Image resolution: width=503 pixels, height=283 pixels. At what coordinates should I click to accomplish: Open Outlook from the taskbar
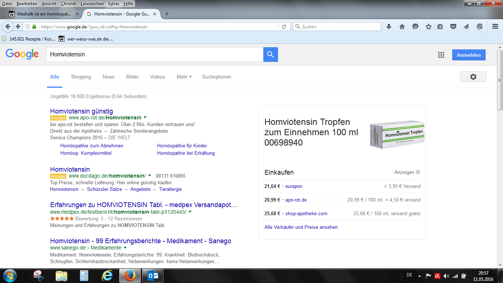[152, 276]
